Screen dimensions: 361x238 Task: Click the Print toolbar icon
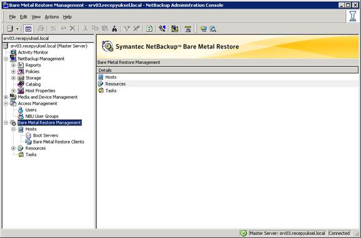click(x=41, y=29)
